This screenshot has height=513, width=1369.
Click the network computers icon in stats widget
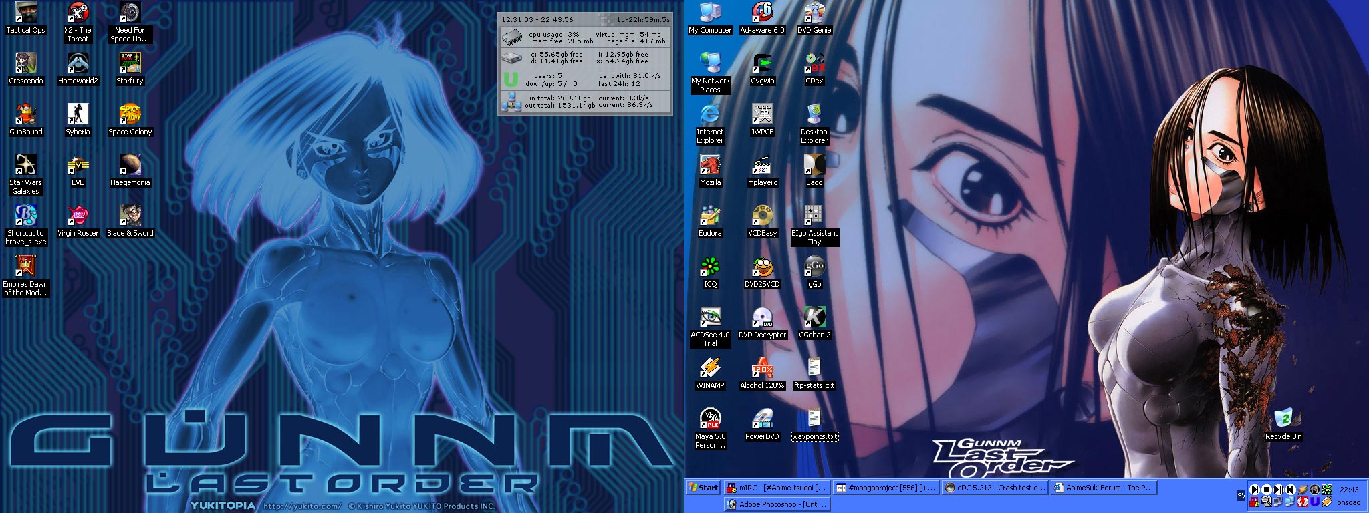[511, 102]
